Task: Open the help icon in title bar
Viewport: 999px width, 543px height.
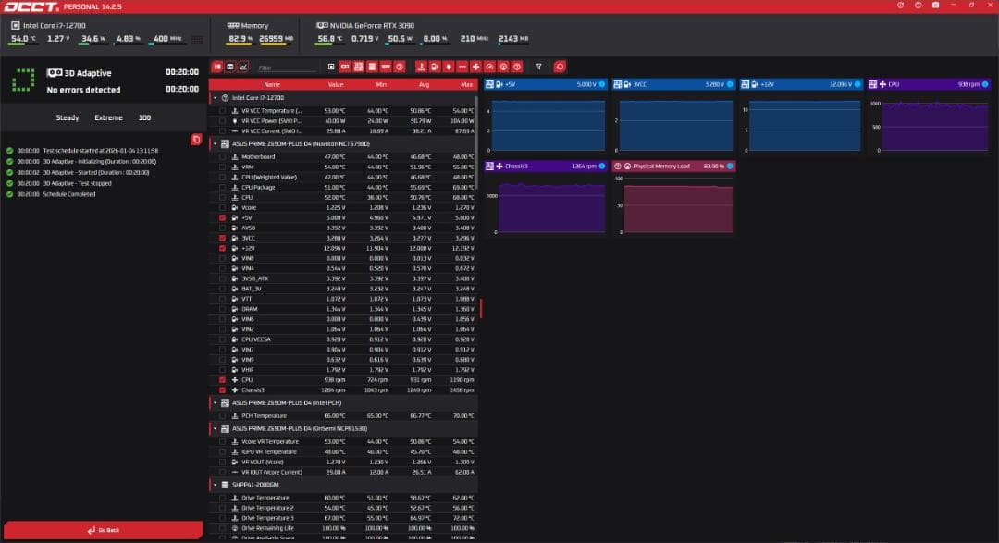Action: tap(919, 6)
